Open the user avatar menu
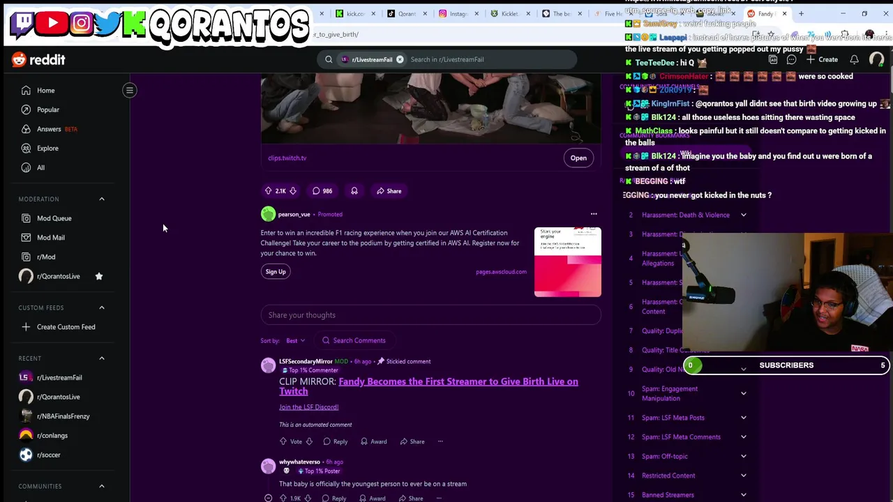The height and width of the screenshot is (502, 893). click(x=876, y=60)
